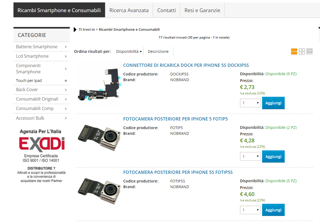The image size is (320, 224).
Task: Open the Ricerca Avanzata tab
Action: pyautogui.click(x=129, y=10)
